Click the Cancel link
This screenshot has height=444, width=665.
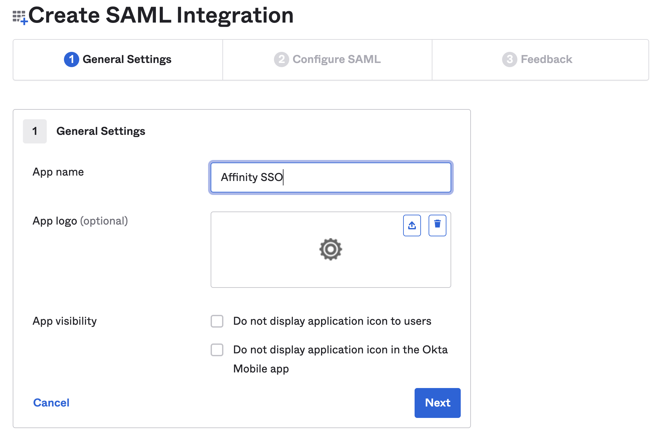point(51,402)
